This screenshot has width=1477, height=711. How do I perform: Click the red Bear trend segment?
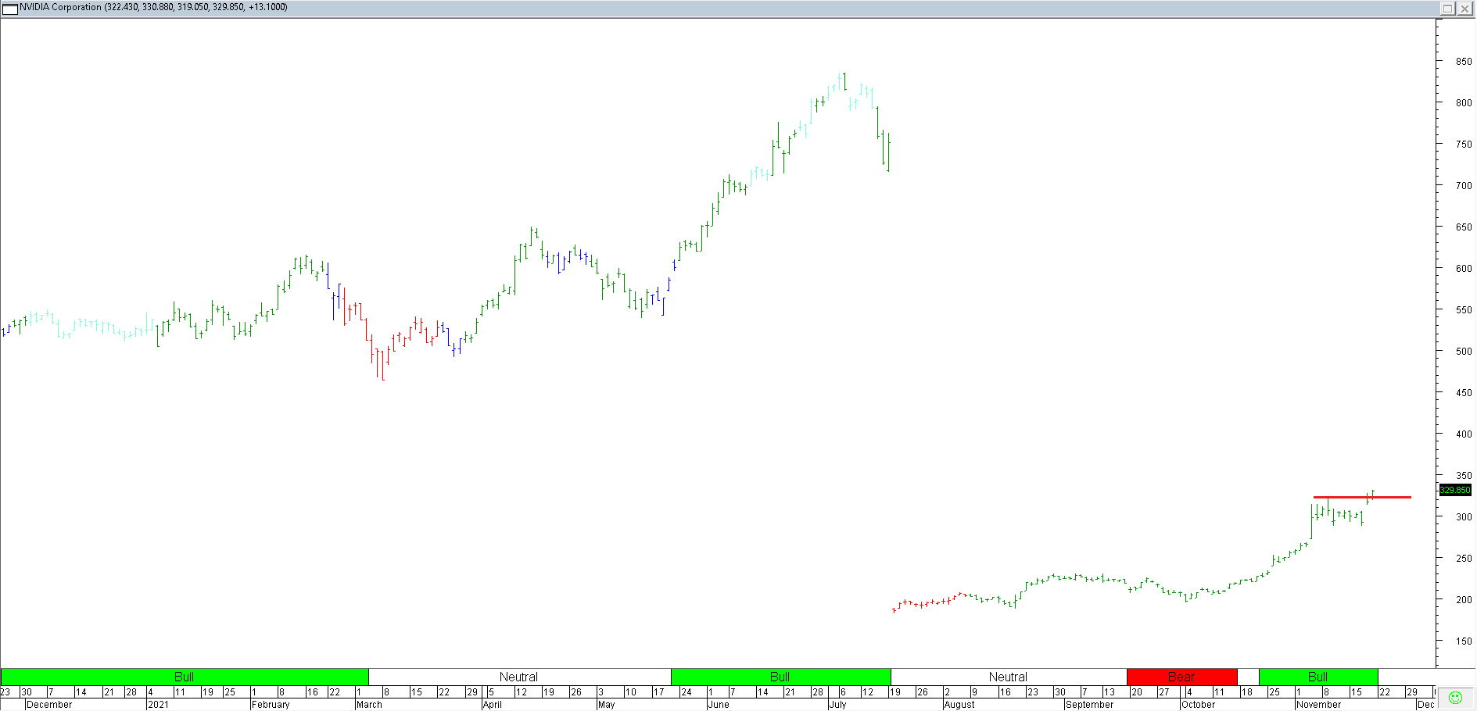(1181, 677)
